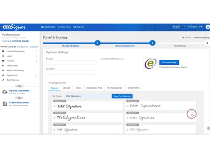Select the Signature 6 radio button
This screenshot has width=210, height=158.
tap(127, 130)
